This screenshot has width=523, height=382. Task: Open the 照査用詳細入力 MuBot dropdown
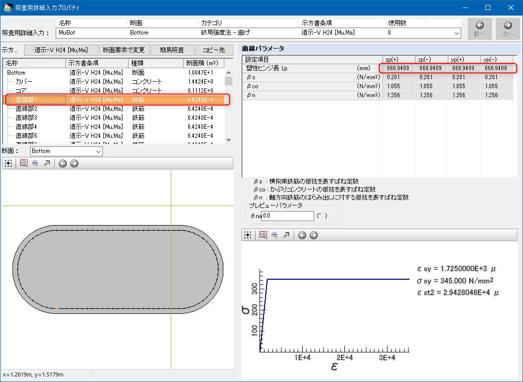click(456, 33)
